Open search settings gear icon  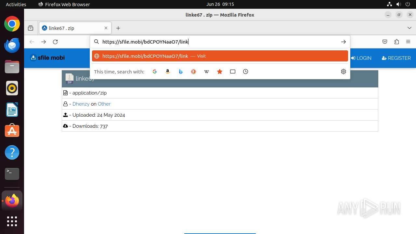tap(344, 71)
